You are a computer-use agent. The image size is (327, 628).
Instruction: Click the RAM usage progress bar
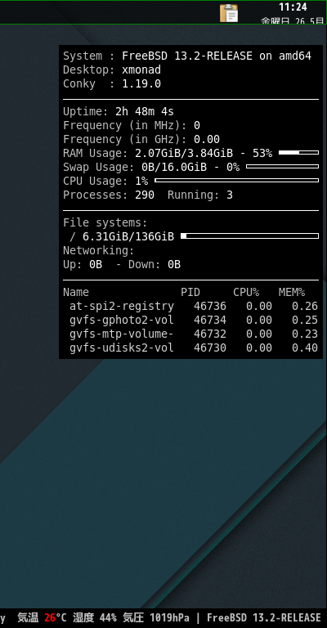tap(298, 153)
